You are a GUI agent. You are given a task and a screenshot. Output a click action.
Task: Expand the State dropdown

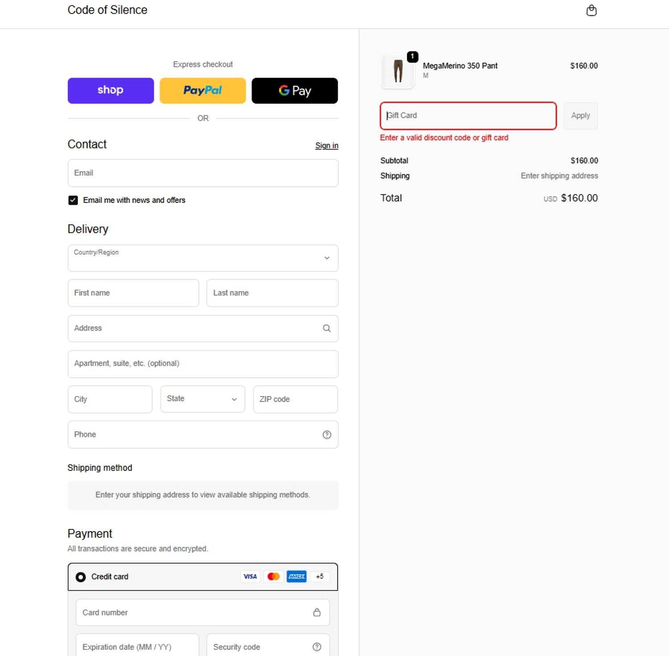click(x=202, y=399)
